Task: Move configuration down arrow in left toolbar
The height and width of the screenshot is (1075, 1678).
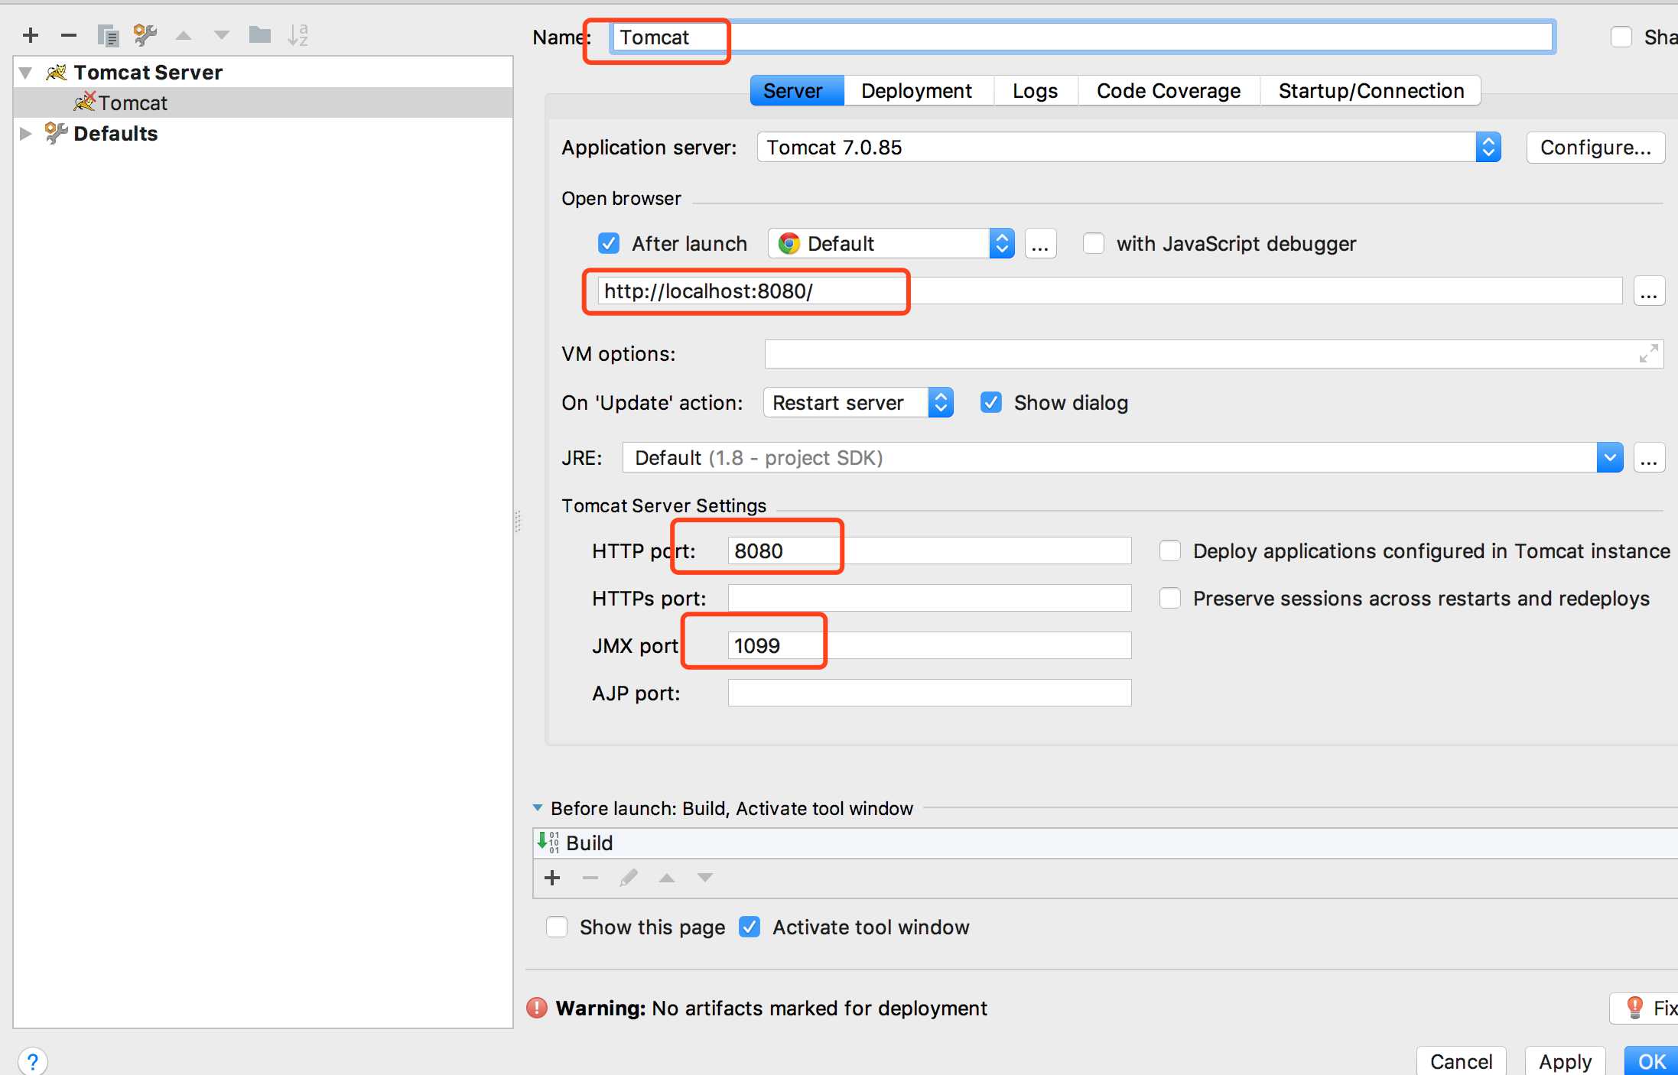Action: coord(222,35)
